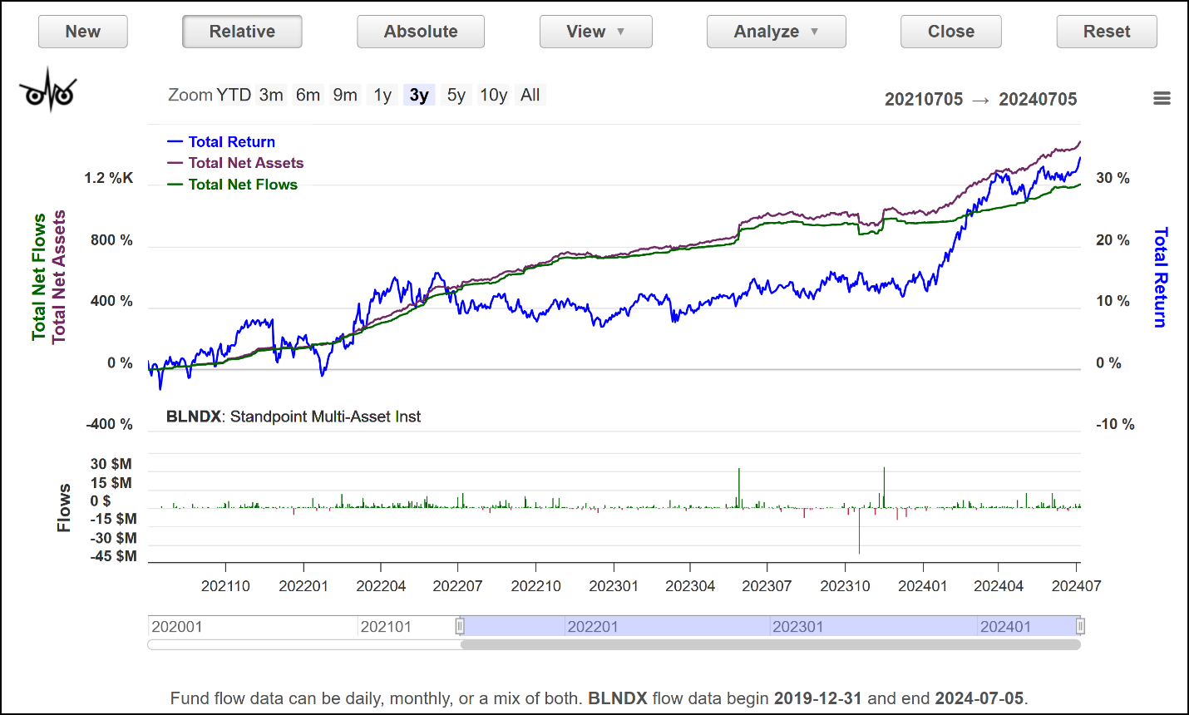Click the horizontal navigator scrollbar
1189x715 pixels.
pyautogui.click(x=770, y=644)
